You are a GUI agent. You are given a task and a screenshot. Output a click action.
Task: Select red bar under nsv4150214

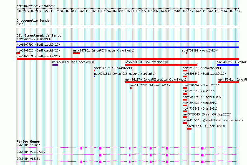click(229, 82)
